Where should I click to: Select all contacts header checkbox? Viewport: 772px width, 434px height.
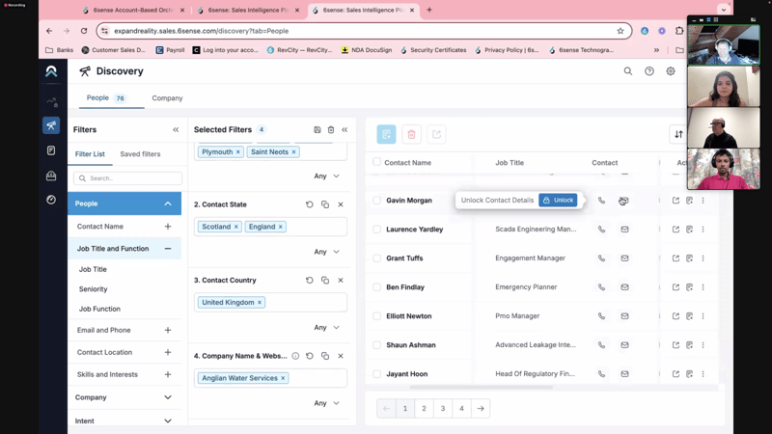[x=376, y=162]
